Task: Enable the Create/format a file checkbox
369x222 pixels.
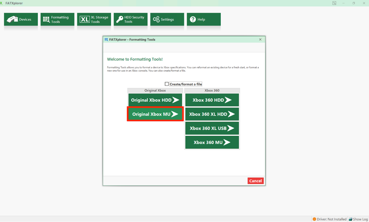Action: (167, 84)
